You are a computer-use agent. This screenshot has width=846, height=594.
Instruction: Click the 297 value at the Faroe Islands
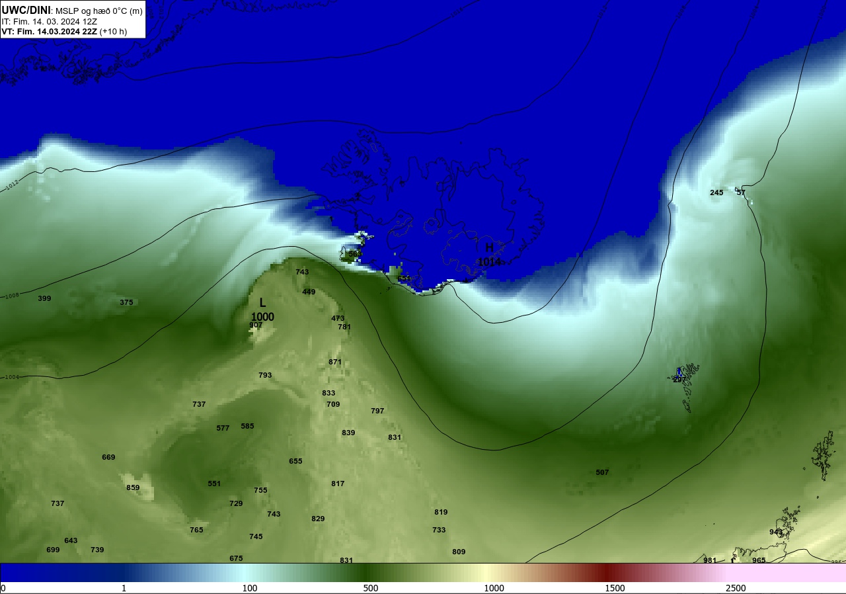(679, 380)
